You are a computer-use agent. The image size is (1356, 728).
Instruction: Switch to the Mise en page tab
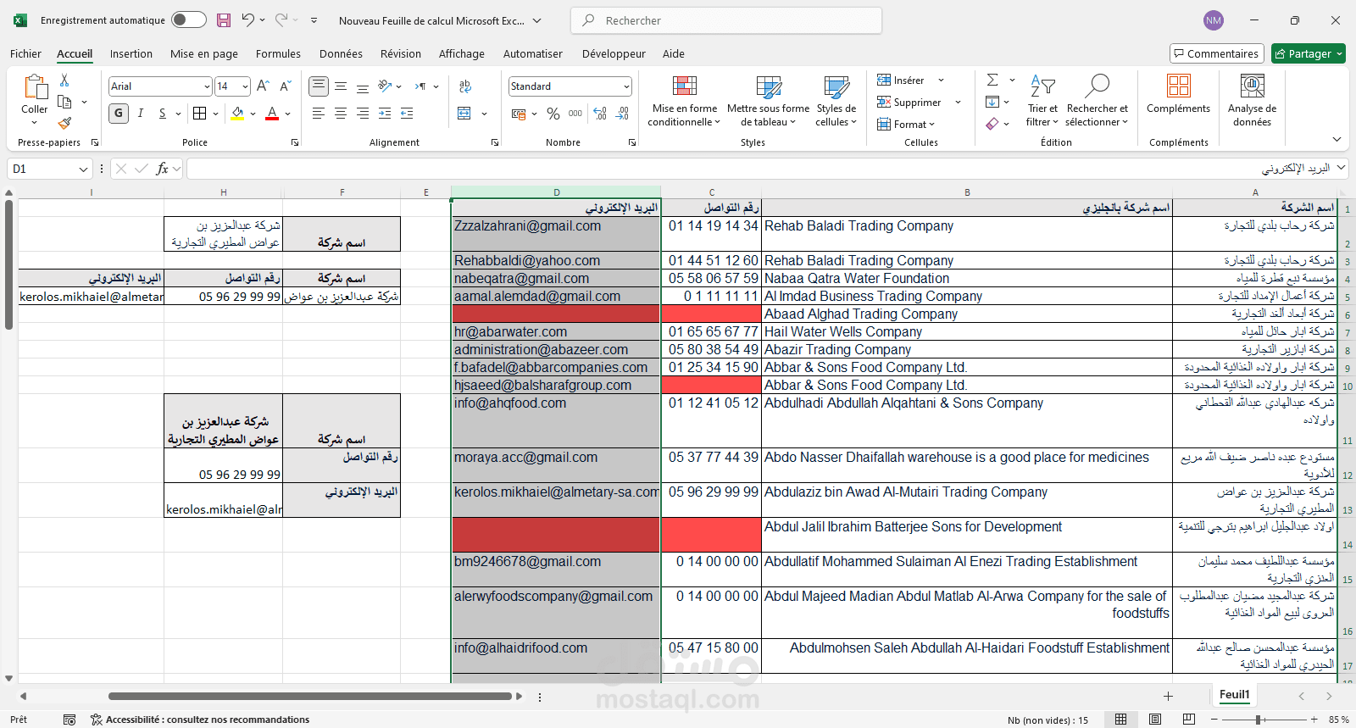tap(204, 53)
